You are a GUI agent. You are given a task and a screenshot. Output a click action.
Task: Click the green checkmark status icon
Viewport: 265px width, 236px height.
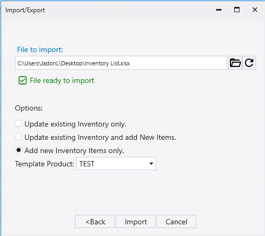click(x=23, y=80)
